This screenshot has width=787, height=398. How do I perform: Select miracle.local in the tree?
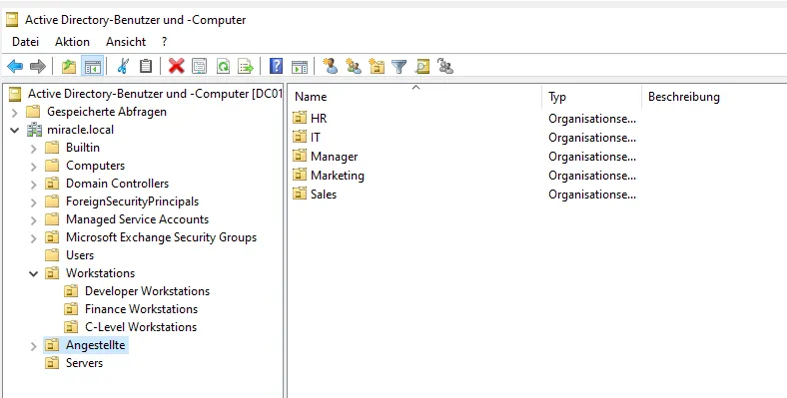point(80,130)
